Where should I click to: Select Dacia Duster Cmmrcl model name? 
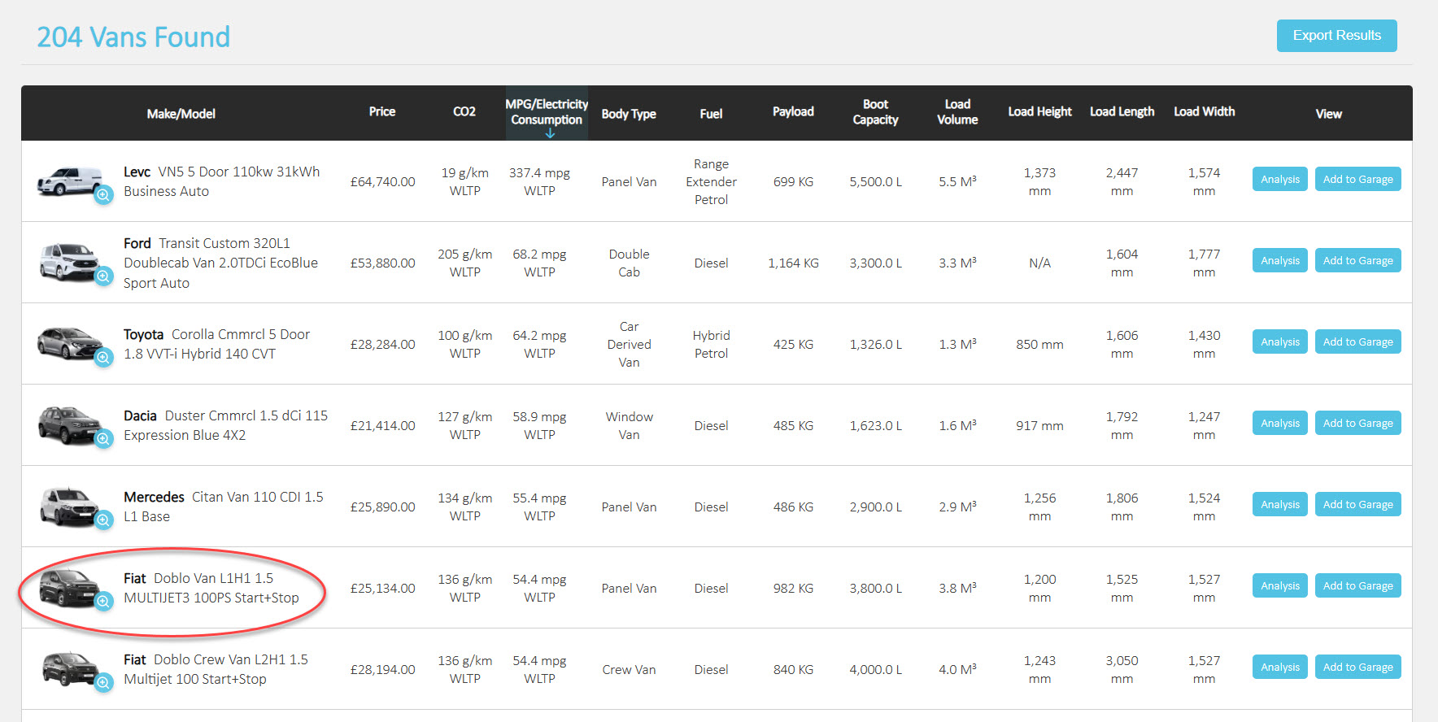226,425
